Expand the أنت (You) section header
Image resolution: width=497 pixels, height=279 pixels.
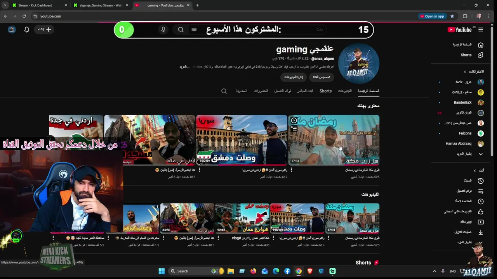coord(479,170)
